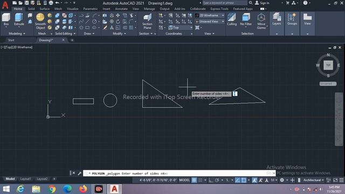Click the viewport label [-][Top][2D Wireframe]
The height and width of the screenshot is (194, 345).
(x=17, y=47)
